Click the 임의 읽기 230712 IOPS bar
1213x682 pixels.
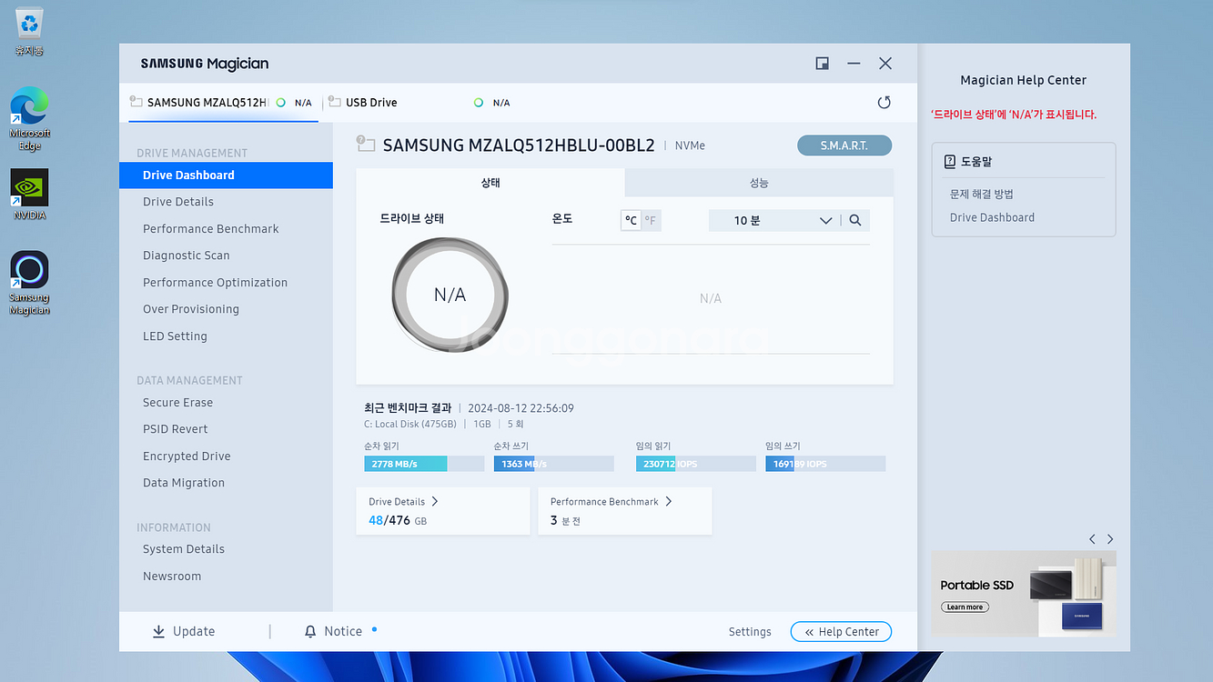(696, 464)
